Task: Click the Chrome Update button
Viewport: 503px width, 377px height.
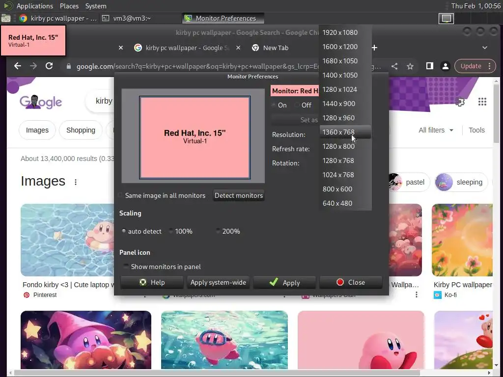Action: [x=475, y=66]
